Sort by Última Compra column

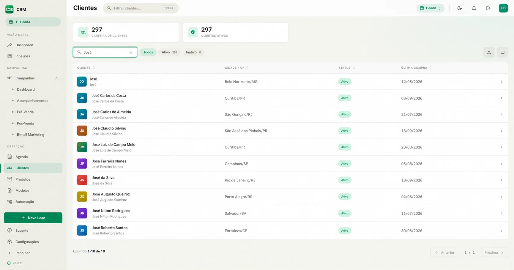pos(417,68)
